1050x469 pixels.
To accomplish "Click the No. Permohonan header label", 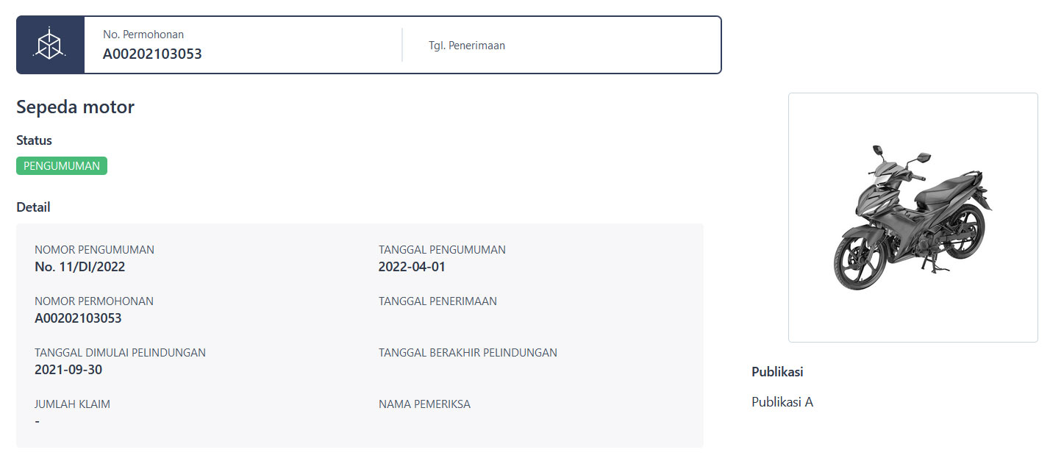I will click(x=143, y=35).
